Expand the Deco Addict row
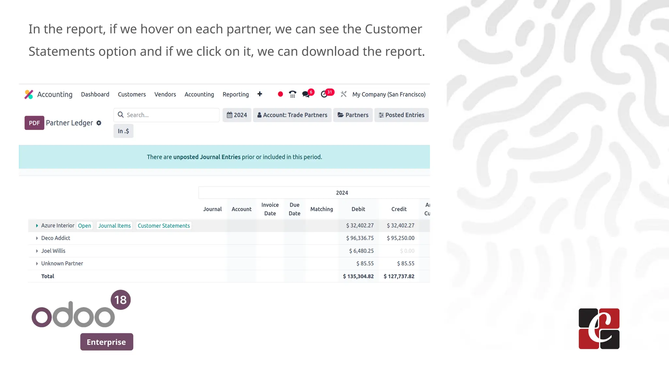 click(37, 238)
